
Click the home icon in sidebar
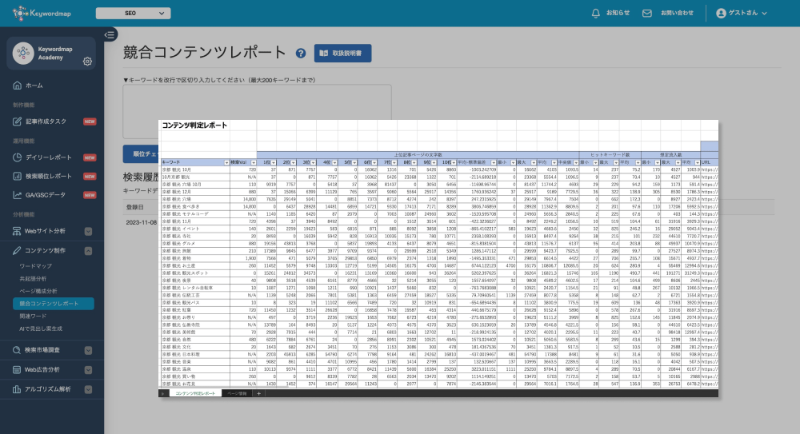[18, 86]
